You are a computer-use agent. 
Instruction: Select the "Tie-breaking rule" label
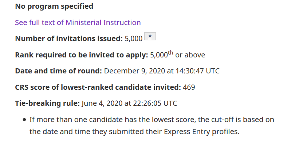pyautogui.click(x=47, y=103)
